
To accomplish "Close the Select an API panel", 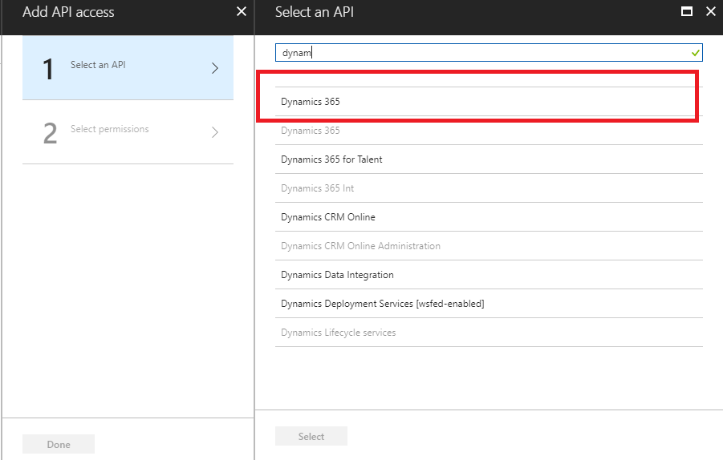I will tap(710, 12).
